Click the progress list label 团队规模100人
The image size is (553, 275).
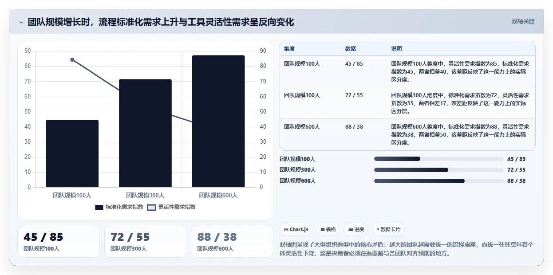pos(297,159)
